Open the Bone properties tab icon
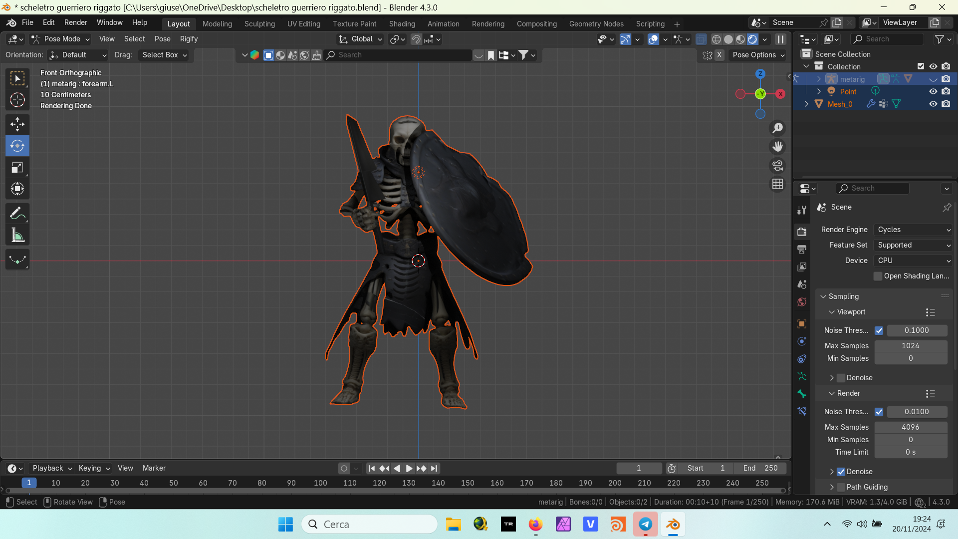958x539 pixels. coord(802,394)
